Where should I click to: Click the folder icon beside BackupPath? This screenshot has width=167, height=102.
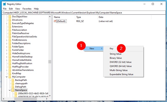(x=13, y=80)
